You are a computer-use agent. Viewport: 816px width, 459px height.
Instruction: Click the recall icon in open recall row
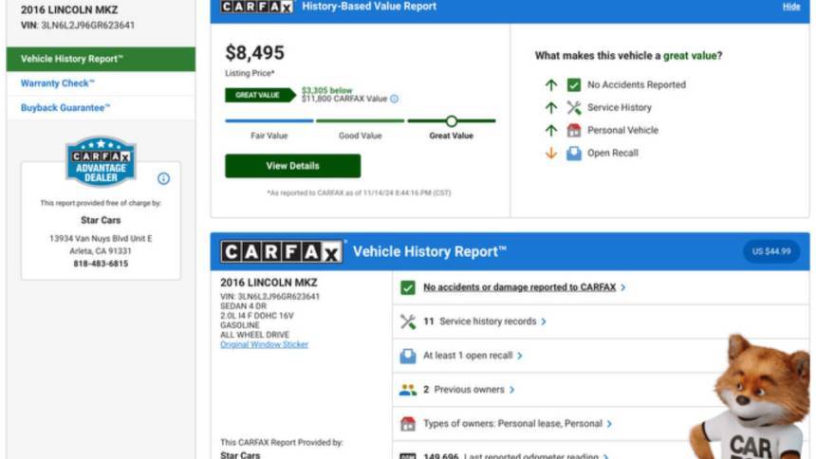tap(408, 356)
